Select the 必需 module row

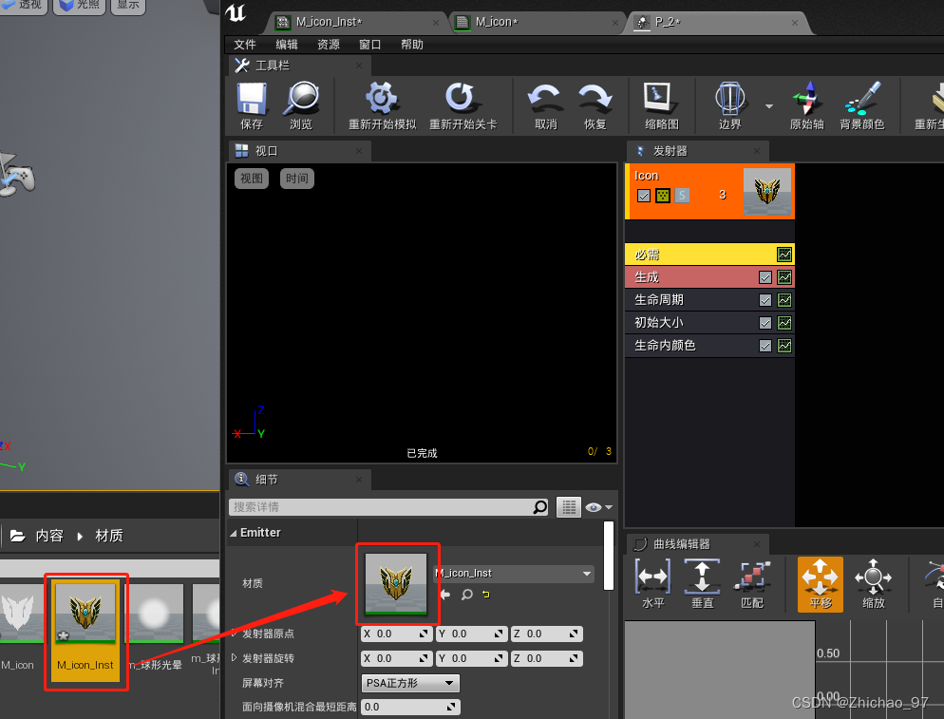tap(709, 255)
